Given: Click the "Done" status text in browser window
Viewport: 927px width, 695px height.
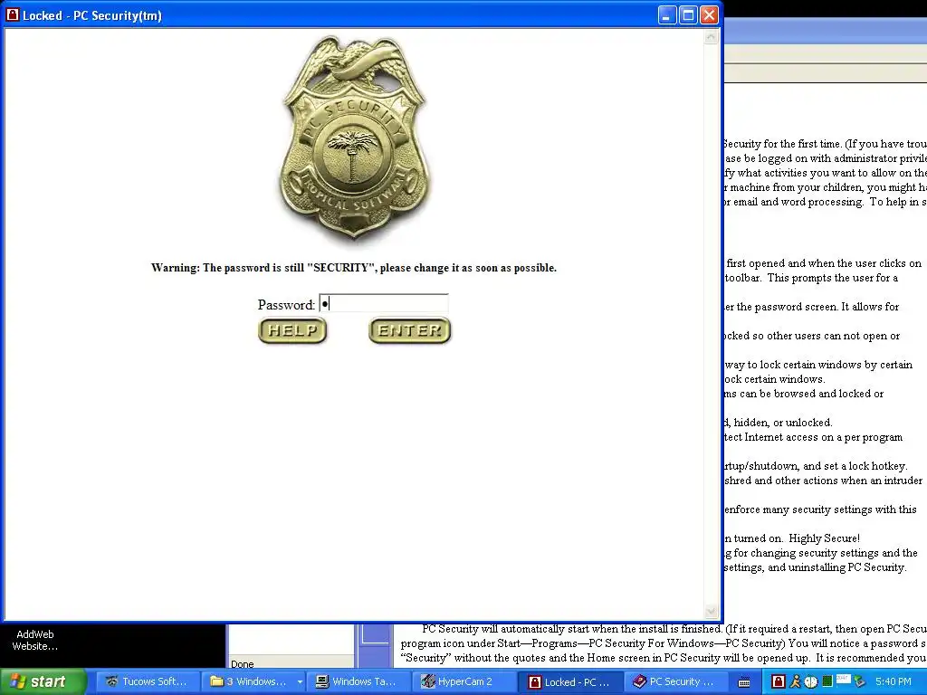Looking at the screenshot, I should 242,663.
